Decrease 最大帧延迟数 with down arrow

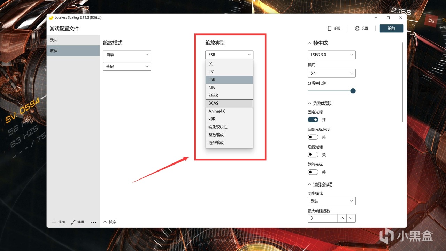tap(351, 218)
